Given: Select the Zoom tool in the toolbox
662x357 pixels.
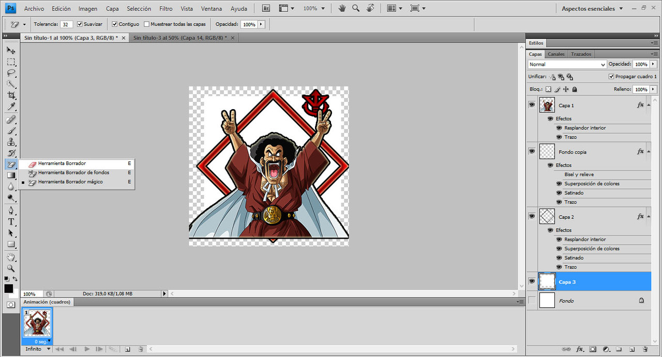Looking at the screenshot, I should 11,269.
